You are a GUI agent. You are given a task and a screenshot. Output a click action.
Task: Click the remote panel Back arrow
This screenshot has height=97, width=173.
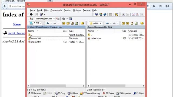click(x=107, y=23)
